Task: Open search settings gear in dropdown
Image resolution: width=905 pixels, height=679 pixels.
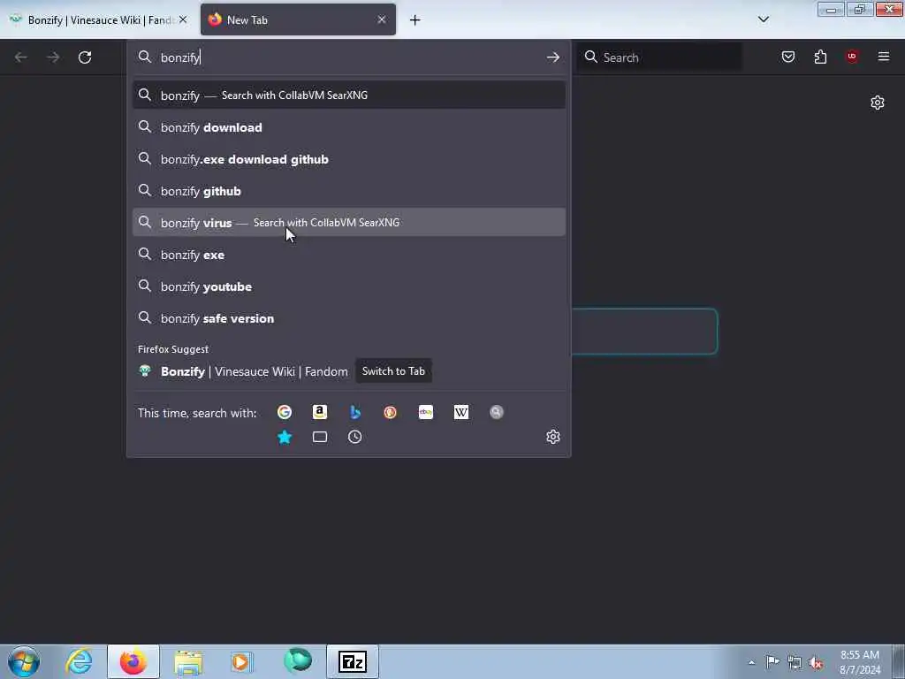Action: pos(553,437)
